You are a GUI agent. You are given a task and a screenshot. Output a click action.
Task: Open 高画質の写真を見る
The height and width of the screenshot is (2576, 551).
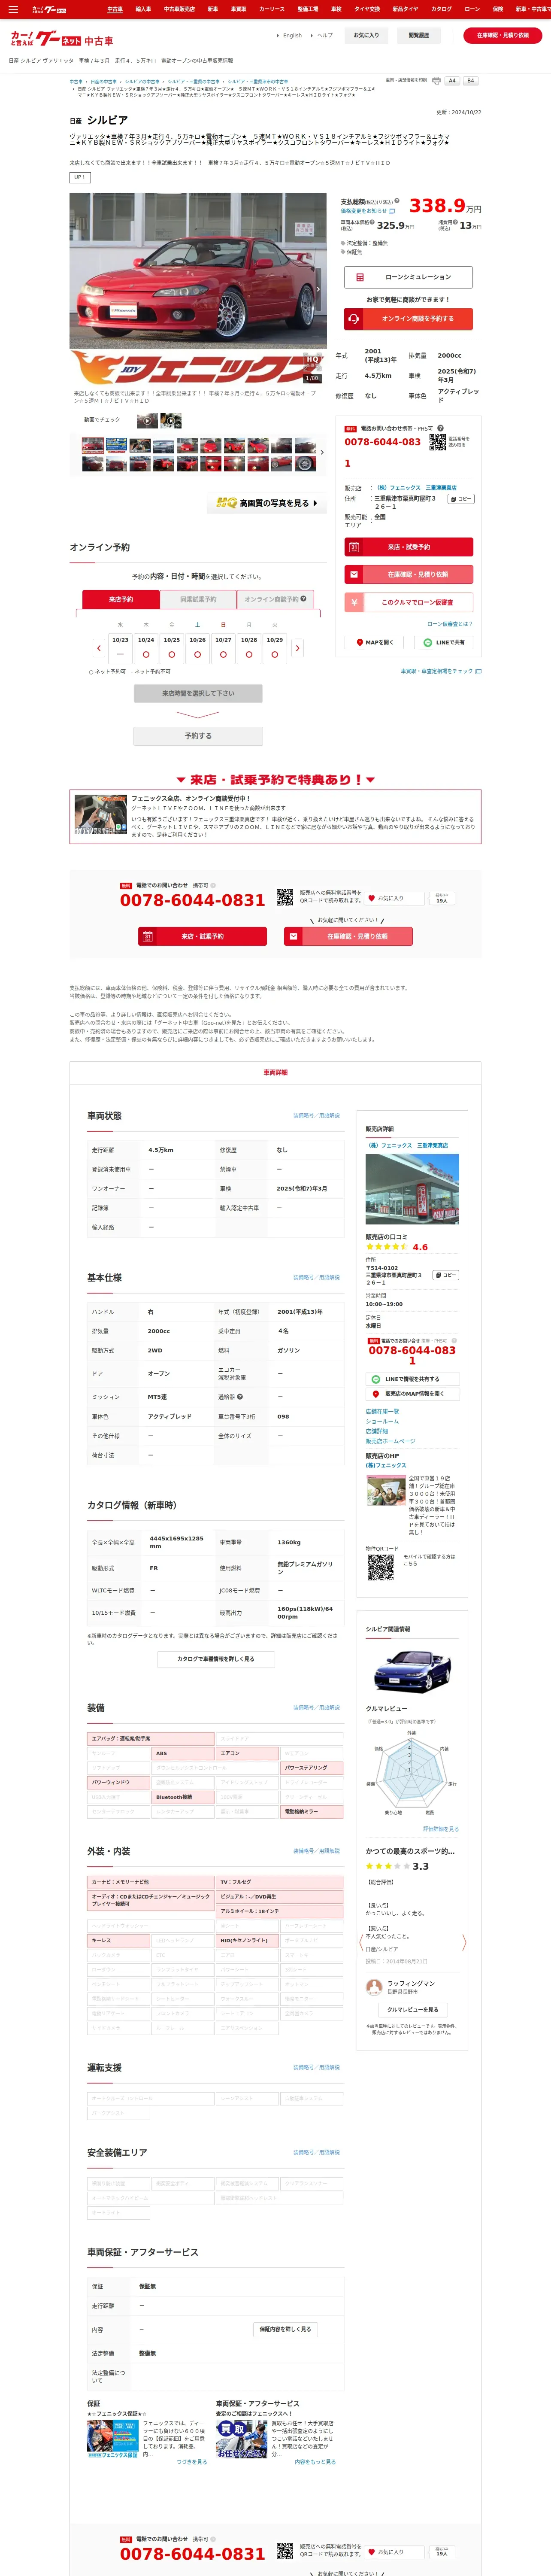(x=267, y=503)
